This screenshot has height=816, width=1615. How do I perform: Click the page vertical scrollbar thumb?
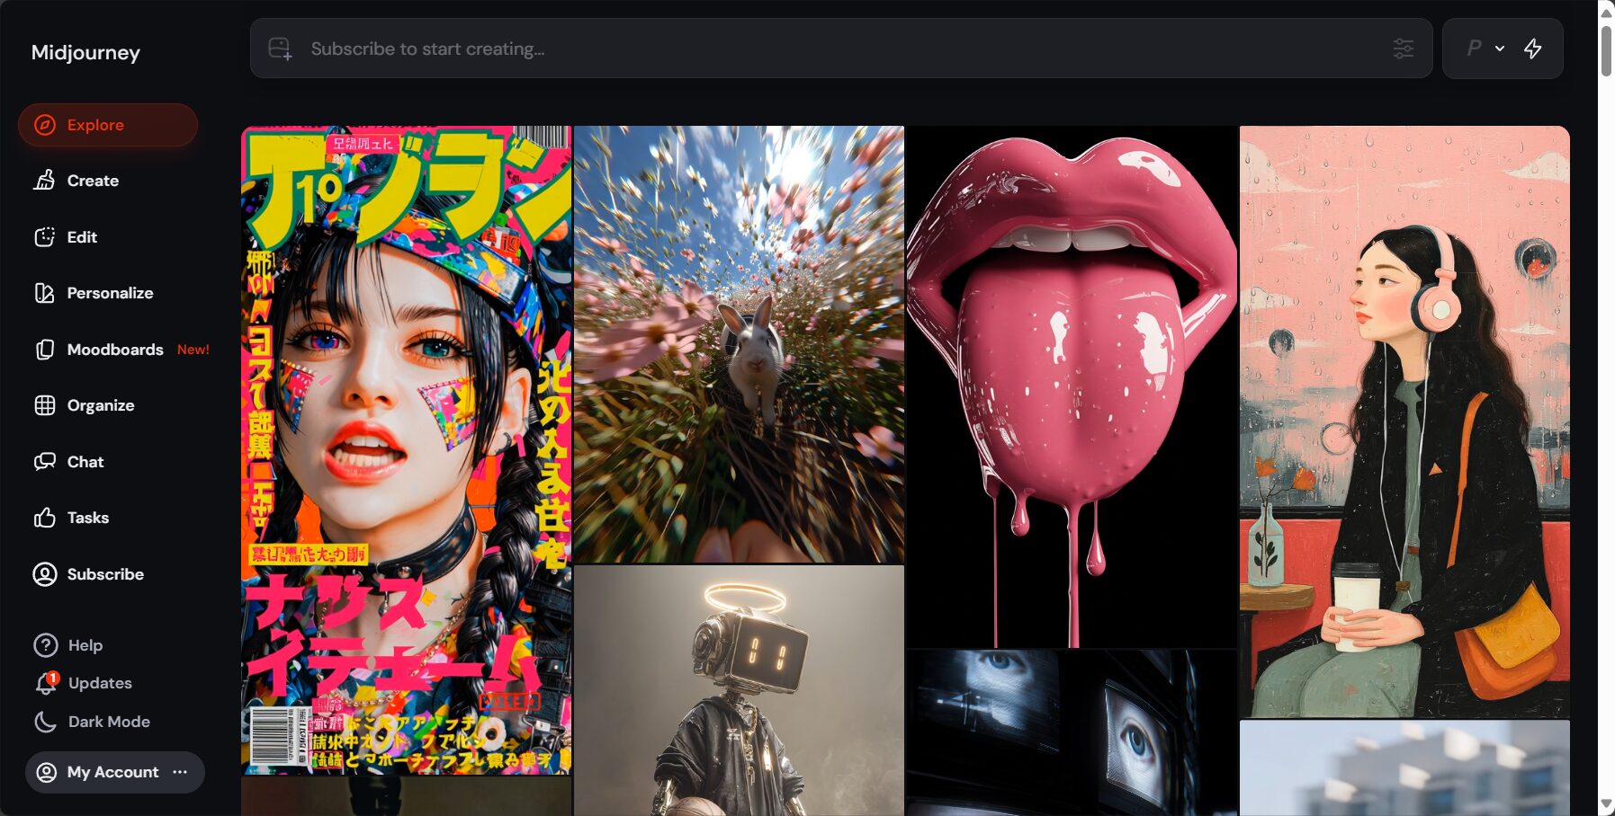(x=1606, y=52)
